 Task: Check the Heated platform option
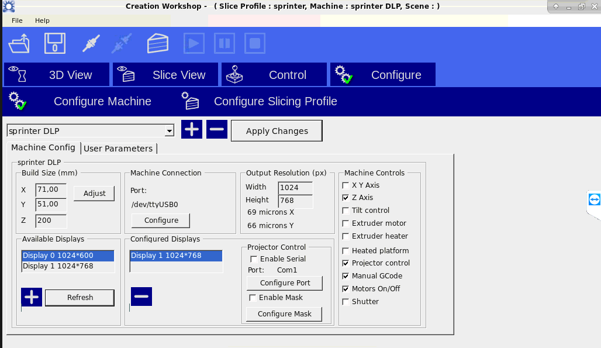coord(346,251)
